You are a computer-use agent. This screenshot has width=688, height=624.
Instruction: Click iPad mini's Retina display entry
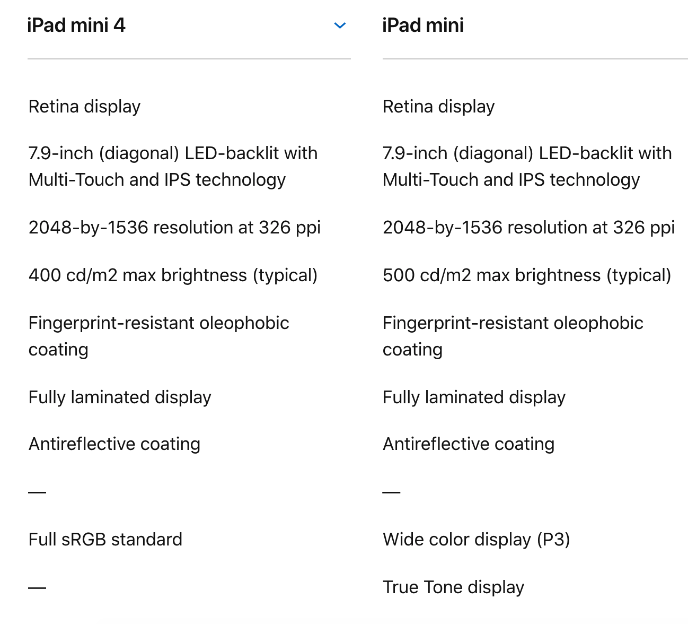(x=439, y=107)
